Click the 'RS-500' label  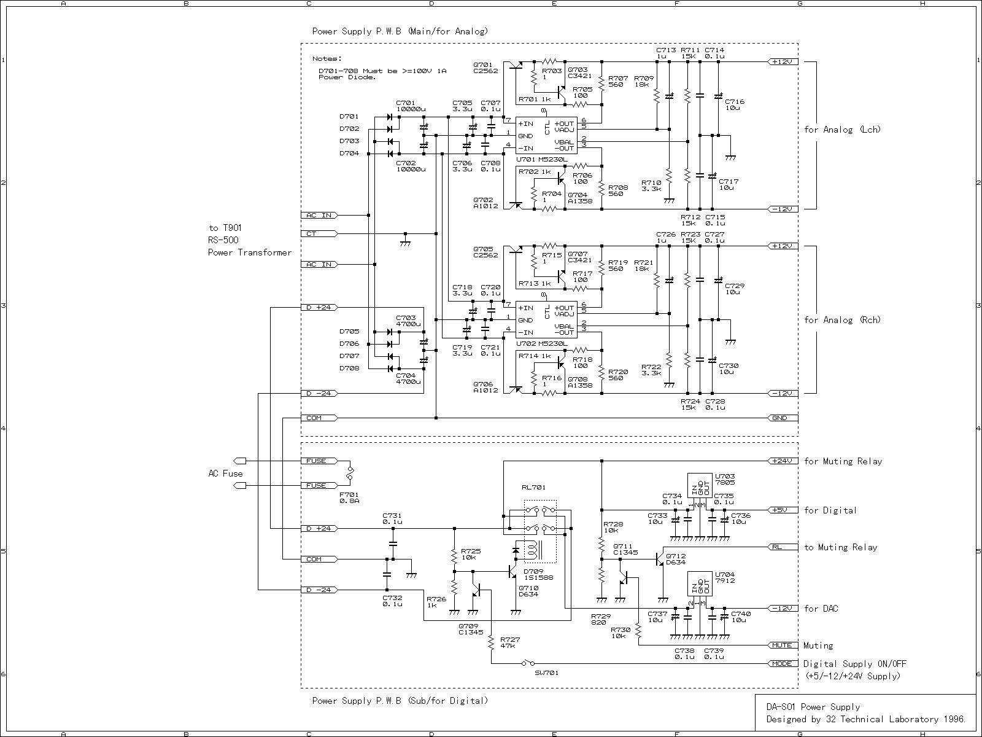[x=223, y=240]
